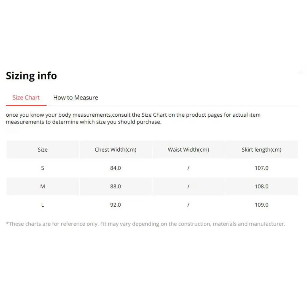This screenshot has height=307, width=307.
Task: Select the M size row label
Action: point(42,186)
